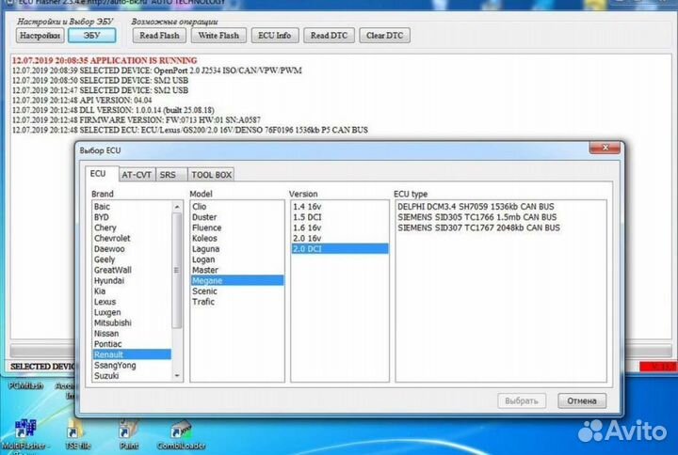Select Trafic in the Model list
Image resolution: width=678 pixels, height=455 pixels.
click(x=237, y=302)
